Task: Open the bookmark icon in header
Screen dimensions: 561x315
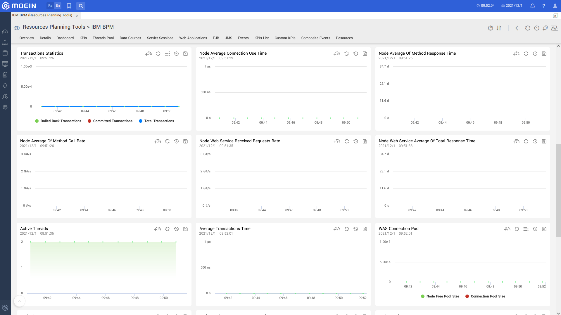Action: (69, 6)
